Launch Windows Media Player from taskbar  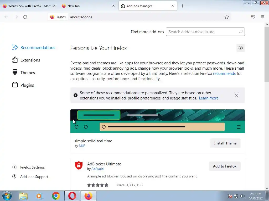tap(39, 196)
